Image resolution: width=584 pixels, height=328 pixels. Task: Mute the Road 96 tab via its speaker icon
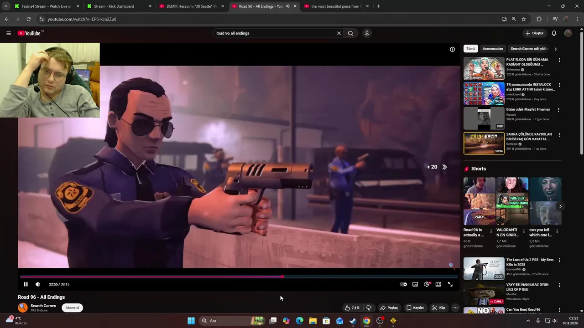pyautogui.click(x=287, y=6)
